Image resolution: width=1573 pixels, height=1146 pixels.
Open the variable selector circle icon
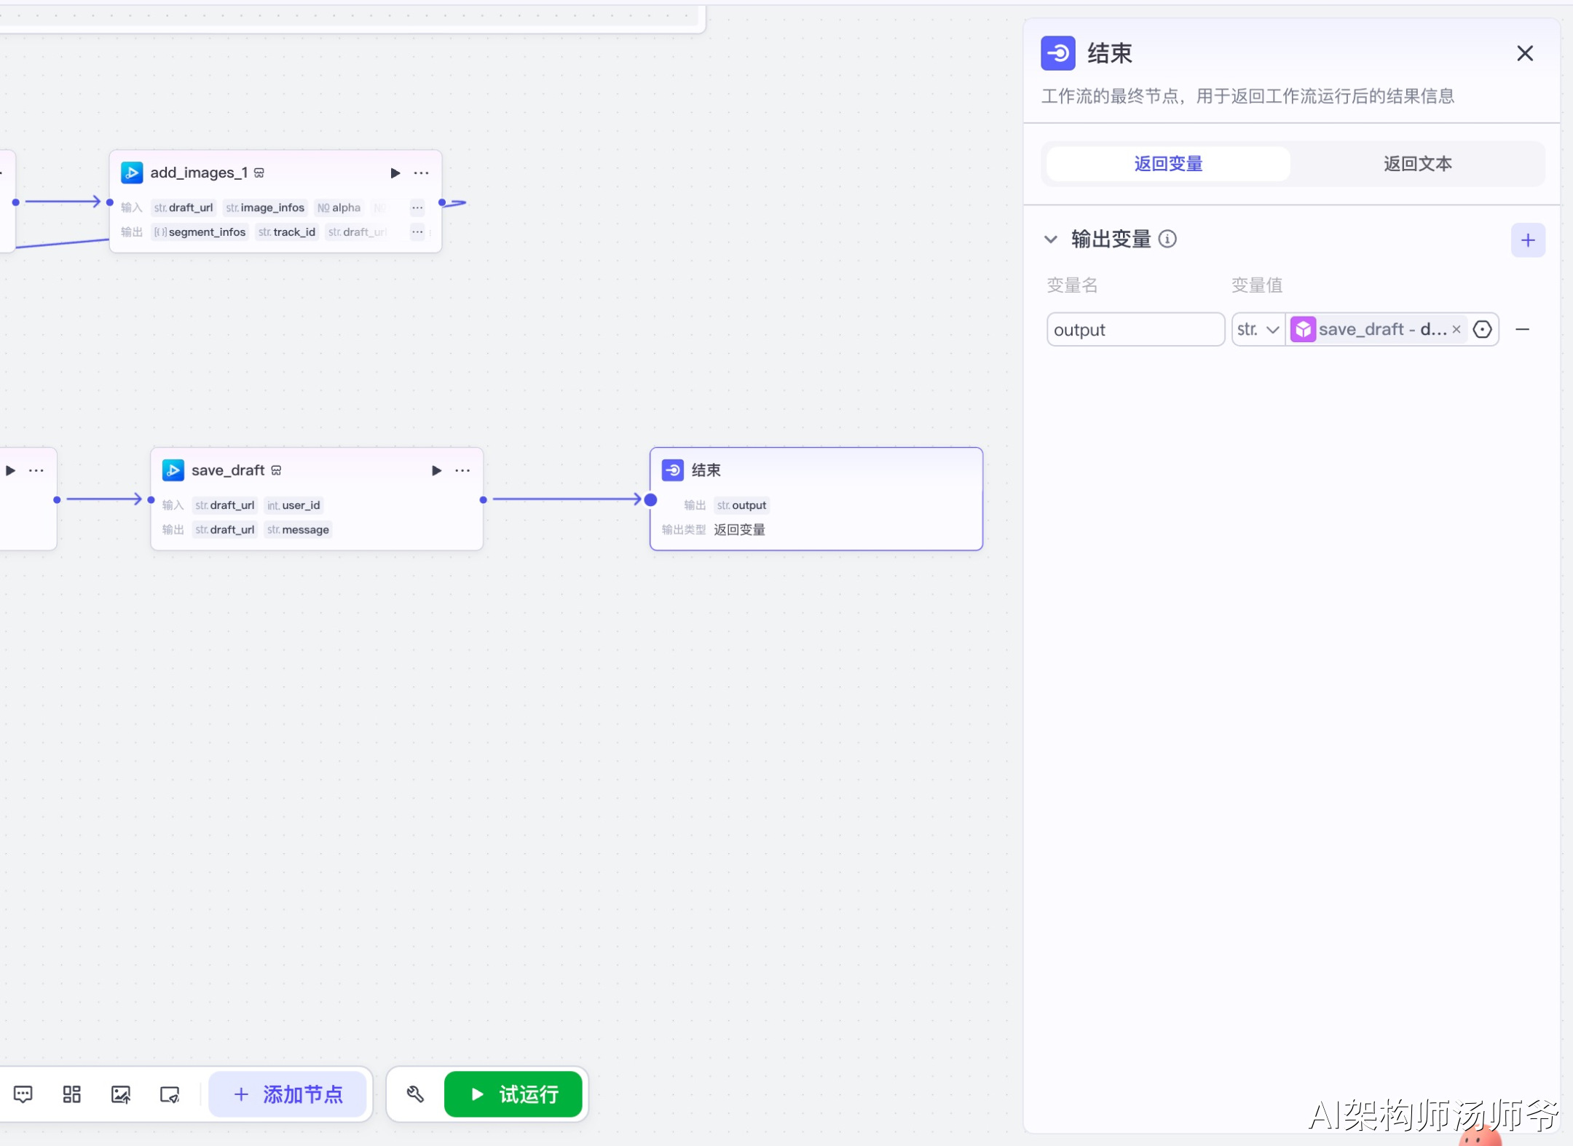coord(1482,329)
